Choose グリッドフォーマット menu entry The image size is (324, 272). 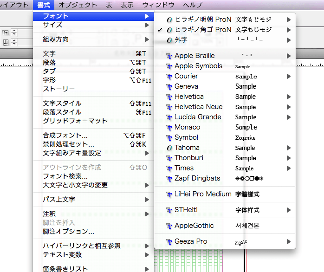point(93,121)
